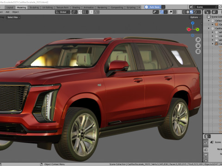Open the gizmo options dropdown arrow
Image resolution: width=222 pixels, height=166 pixels.
(166, 12)
